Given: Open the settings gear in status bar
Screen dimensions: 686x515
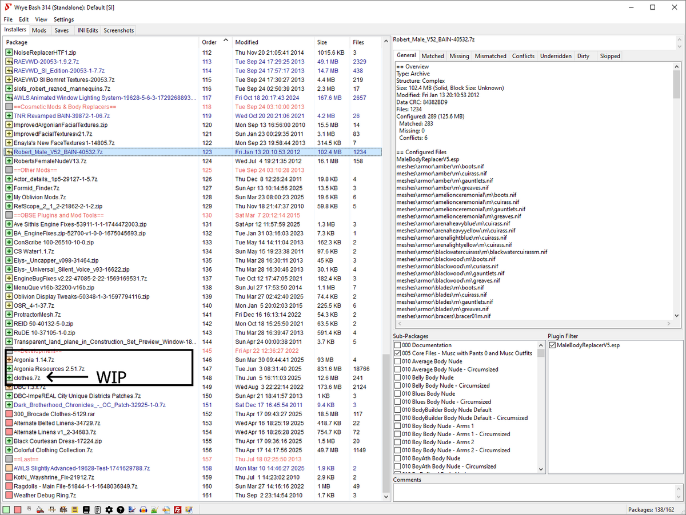Looking at the screenshot, I should (x=109, y=510).
